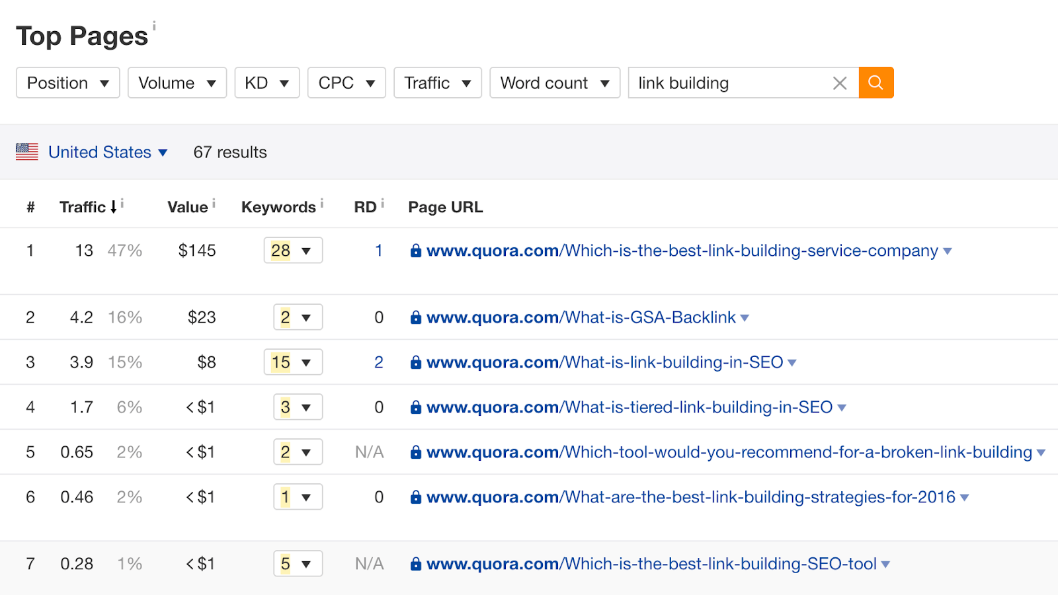Open info icon beside RD column header

pyautogui.click(x=382, y=204)
